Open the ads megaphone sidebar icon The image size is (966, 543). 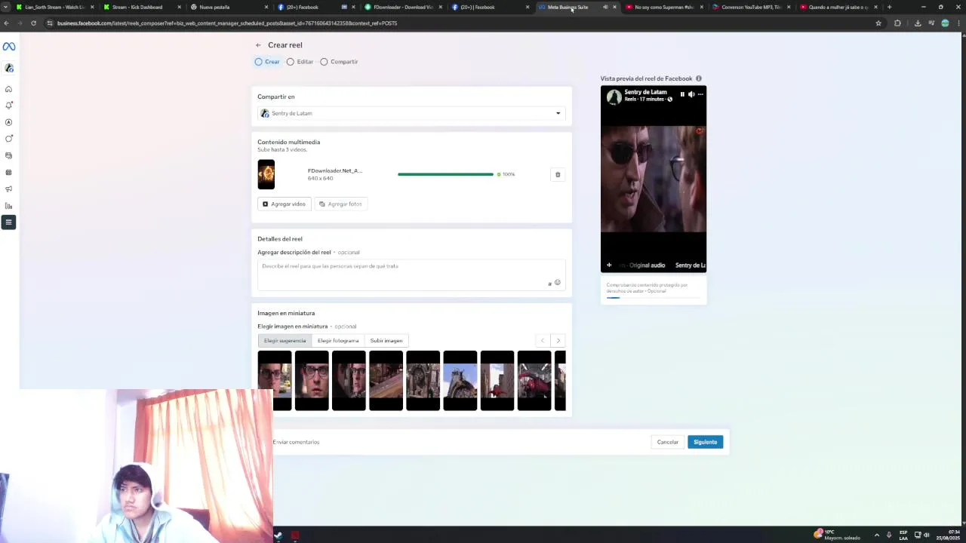click(9, 189)
